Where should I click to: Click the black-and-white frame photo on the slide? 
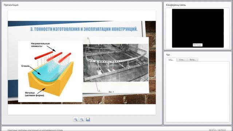(116, 63)
